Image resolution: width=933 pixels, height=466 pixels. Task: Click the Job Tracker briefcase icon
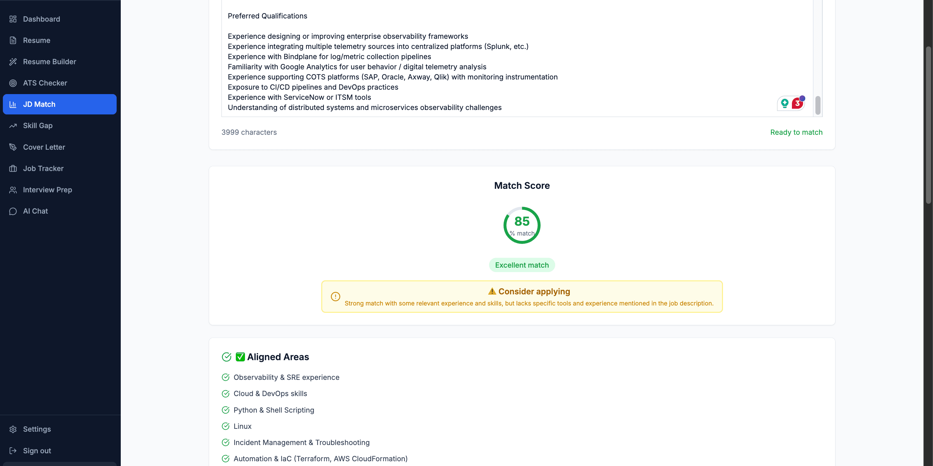(13, 168)
